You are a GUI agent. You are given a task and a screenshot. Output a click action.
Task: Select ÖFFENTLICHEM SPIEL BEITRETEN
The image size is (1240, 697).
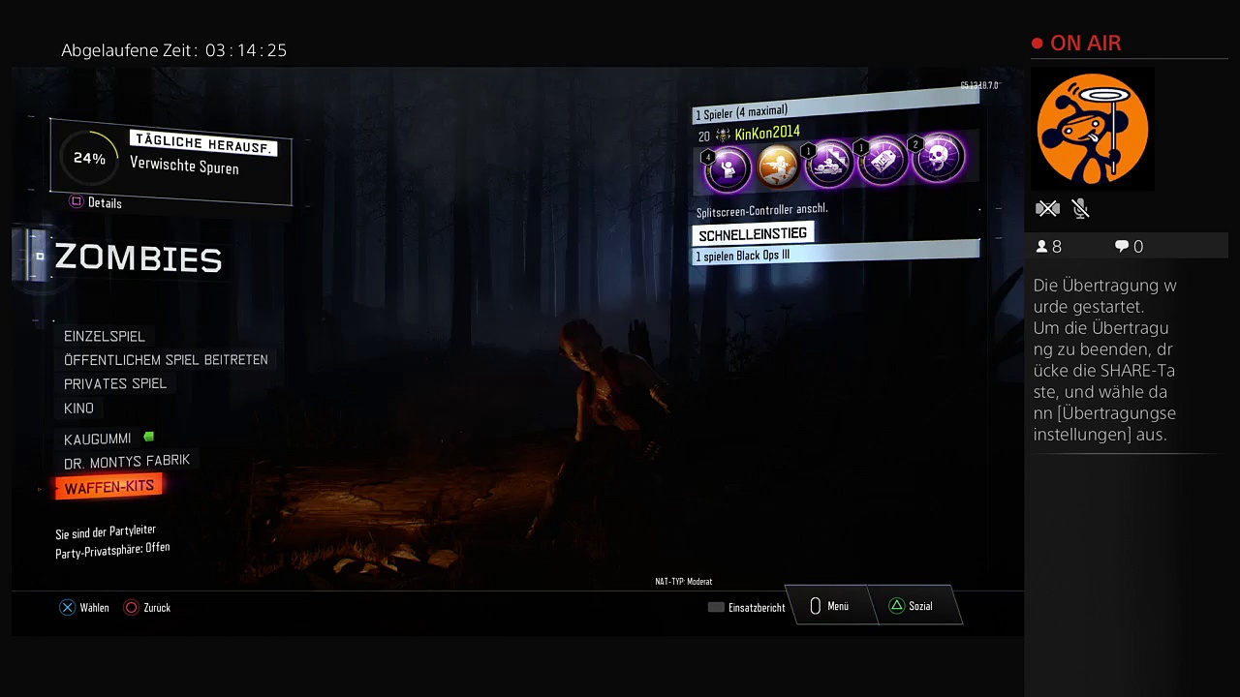pyautogui.click(x=166, y=360)
